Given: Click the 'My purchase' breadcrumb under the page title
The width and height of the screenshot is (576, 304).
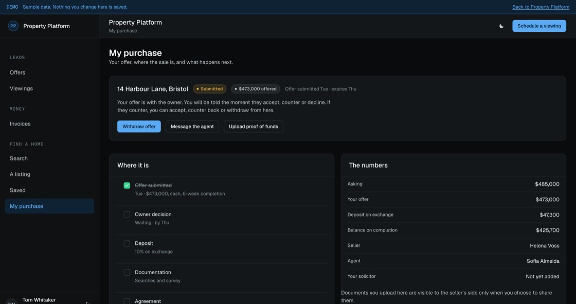Looking at the screenshot, I should 123,31.
